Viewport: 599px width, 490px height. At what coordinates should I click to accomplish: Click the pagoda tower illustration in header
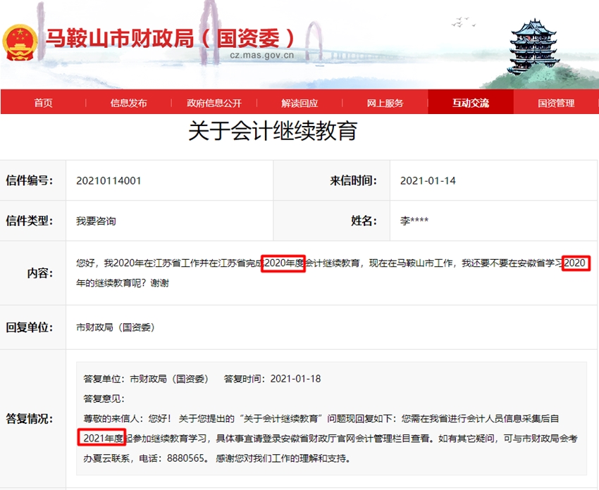point(533,42)
